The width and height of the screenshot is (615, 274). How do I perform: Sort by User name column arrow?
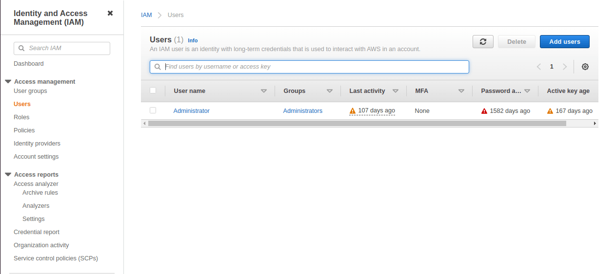pos(264,91)
